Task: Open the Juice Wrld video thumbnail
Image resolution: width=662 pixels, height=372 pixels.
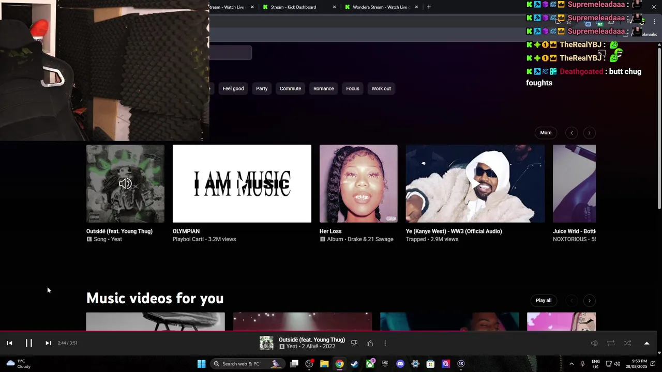Action: point(574,183)
